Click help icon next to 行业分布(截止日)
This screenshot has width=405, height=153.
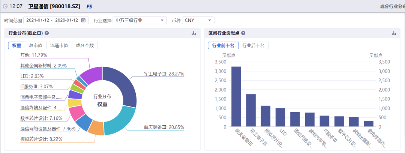click(x=47, y=33)
